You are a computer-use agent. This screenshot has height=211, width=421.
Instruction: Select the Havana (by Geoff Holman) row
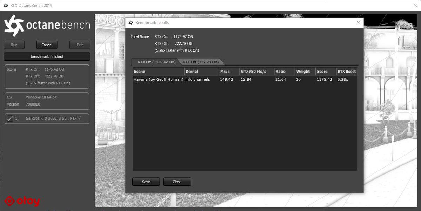pos(245,79)
